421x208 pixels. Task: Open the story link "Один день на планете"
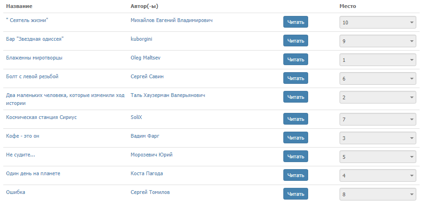(33, 174)
